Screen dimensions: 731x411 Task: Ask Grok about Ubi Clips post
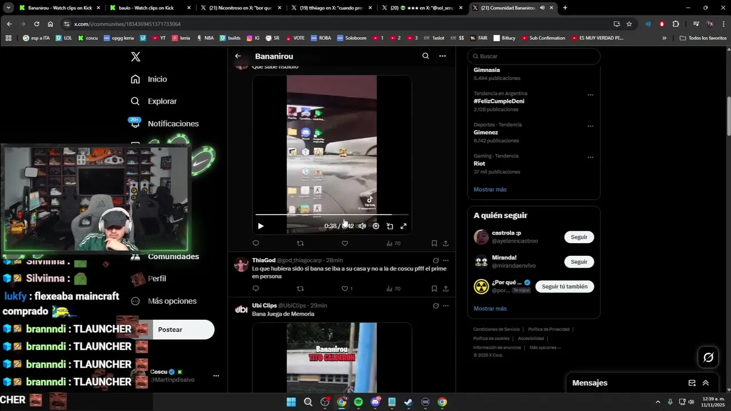(x=436, y=306)
